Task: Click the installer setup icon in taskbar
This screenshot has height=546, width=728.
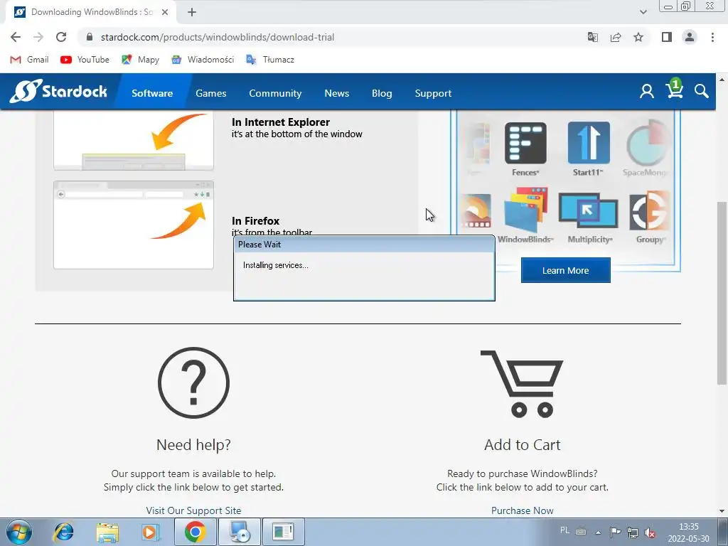Action: pos(240,532)
